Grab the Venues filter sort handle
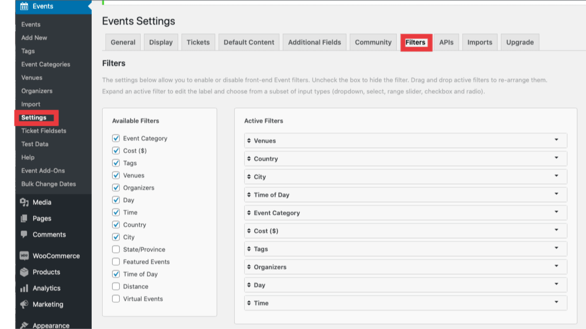 click(x=249, y=141)
